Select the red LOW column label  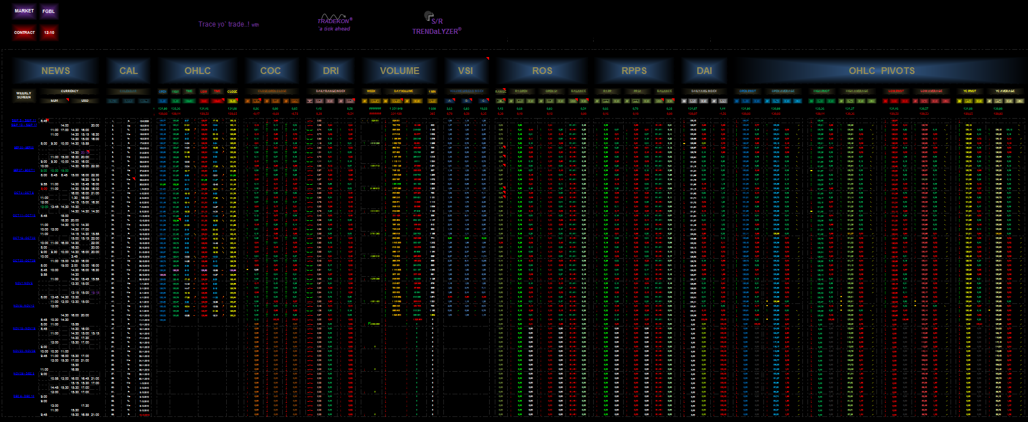coord(204,91)
